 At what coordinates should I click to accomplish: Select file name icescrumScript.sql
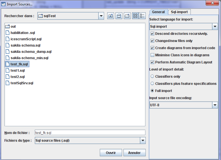tap(26, 39)
